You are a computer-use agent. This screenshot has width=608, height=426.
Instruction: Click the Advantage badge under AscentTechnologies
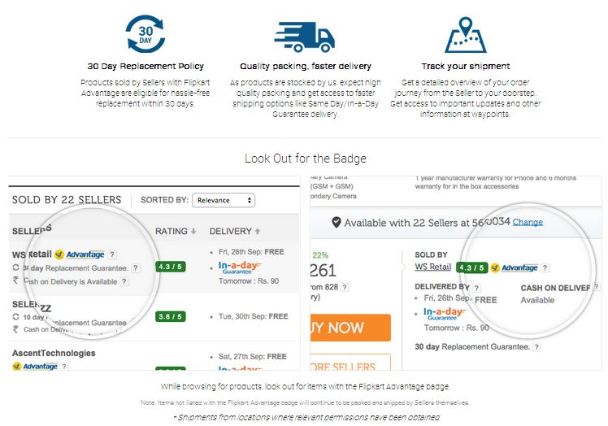click(35, 367)
